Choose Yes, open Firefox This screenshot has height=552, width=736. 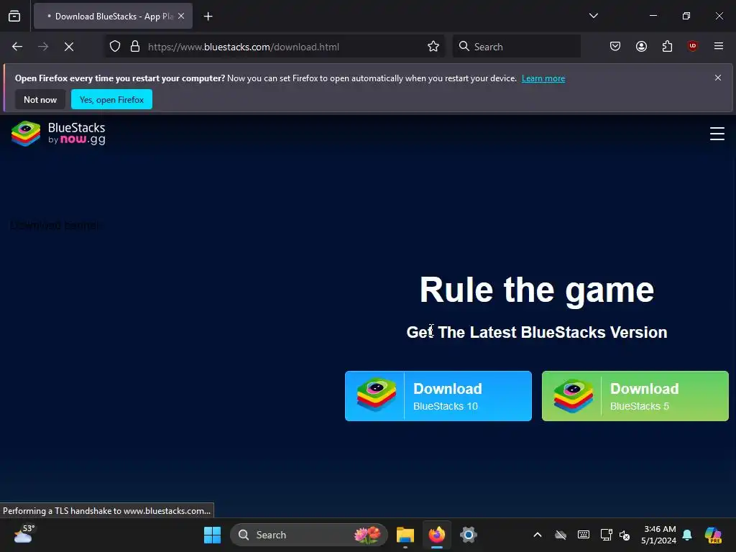[111, 99]
